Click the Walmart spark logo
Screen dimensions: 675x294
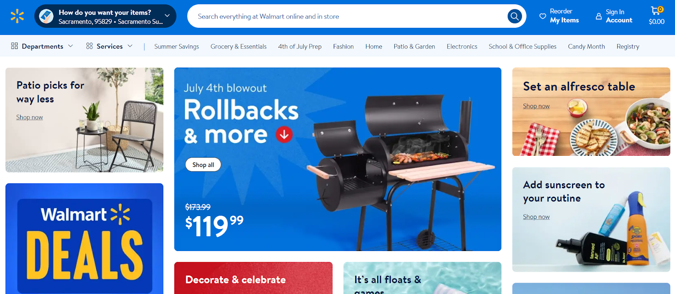[x=17, y=16]
